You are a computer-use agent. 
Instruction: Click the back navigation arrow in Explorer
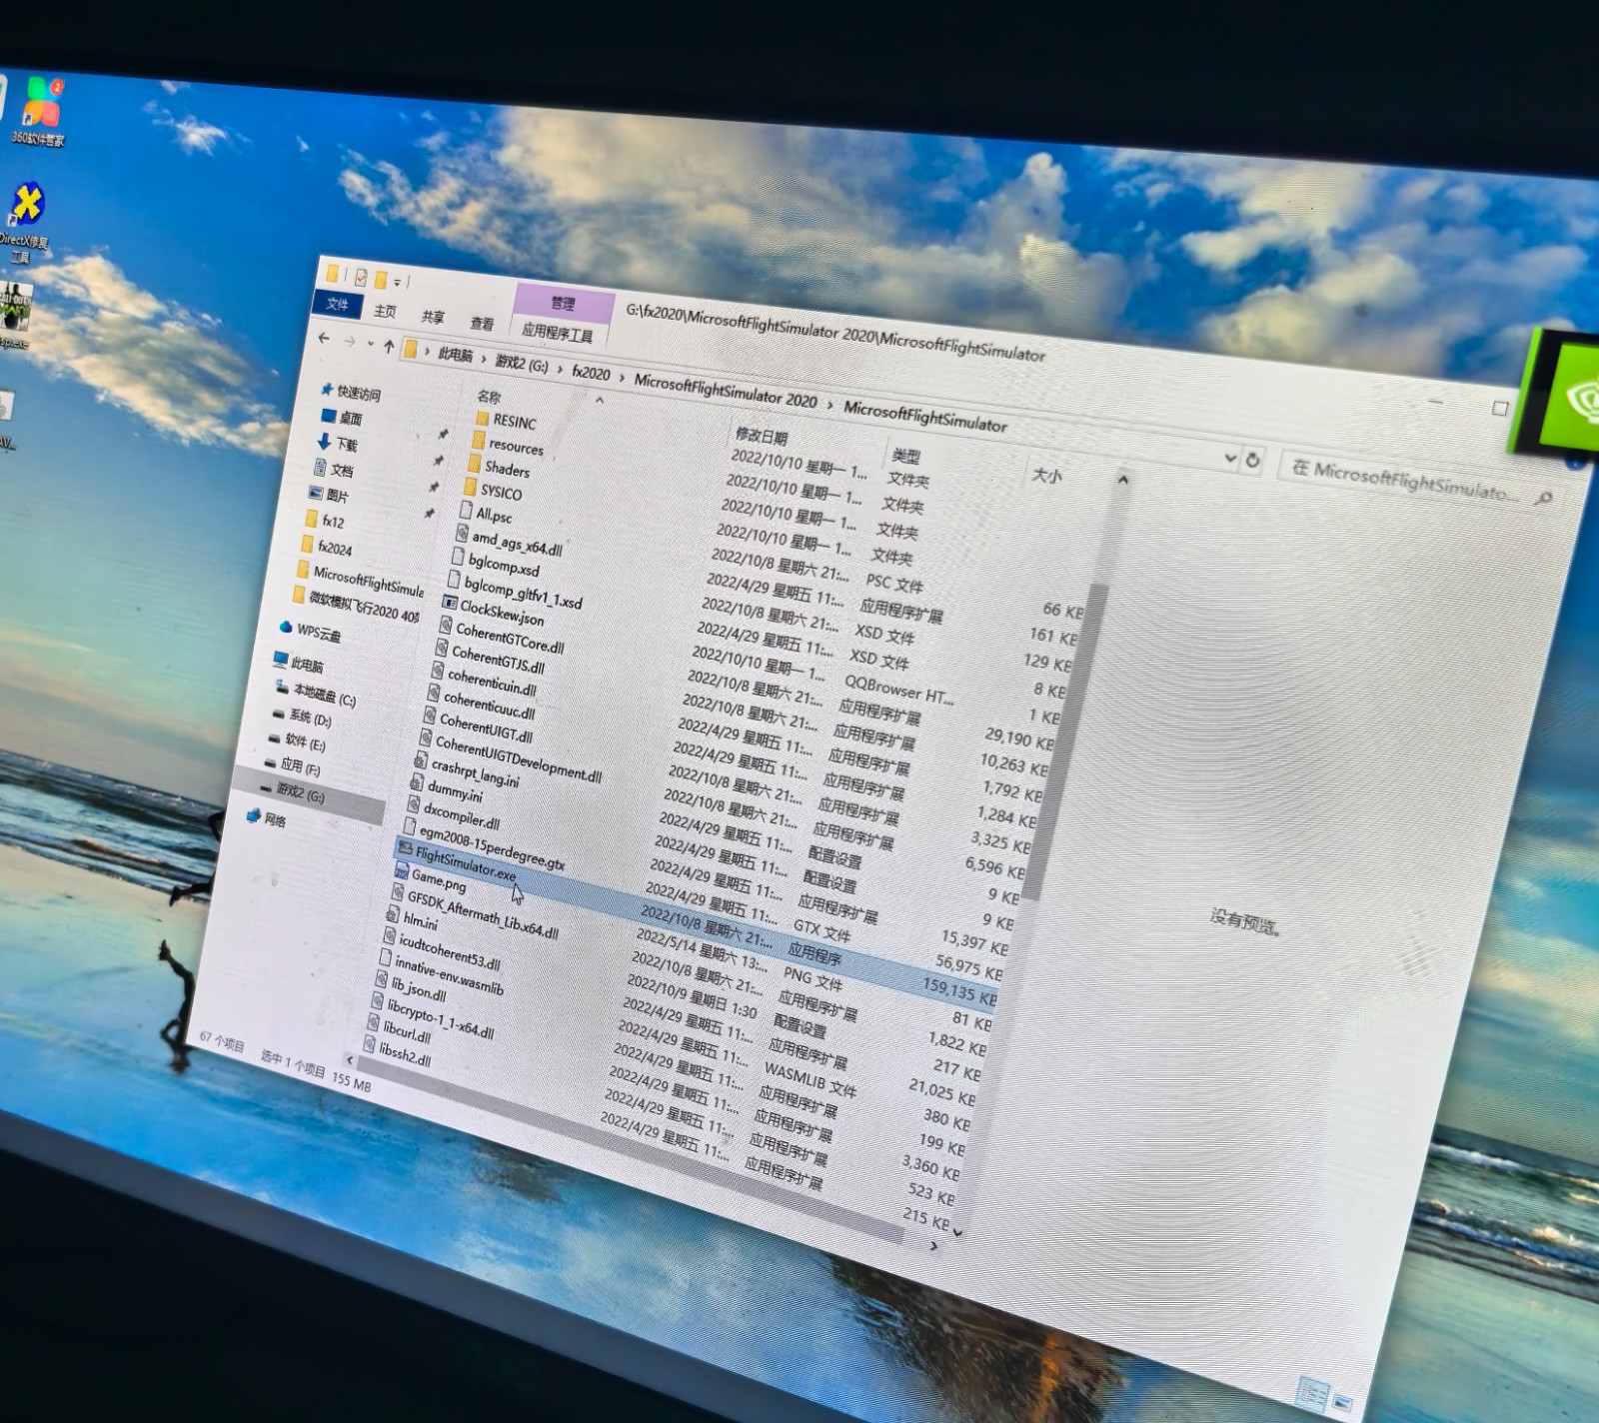point(324,339)
